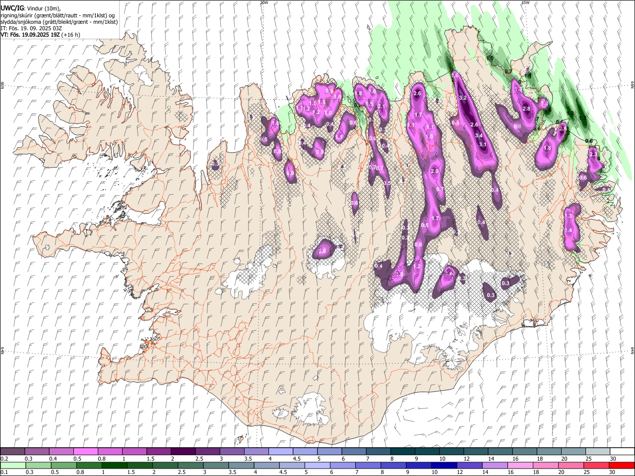635x476 pixels.
Task: Click the '0.1' label in the rain legend
Action: click(4, 472)
